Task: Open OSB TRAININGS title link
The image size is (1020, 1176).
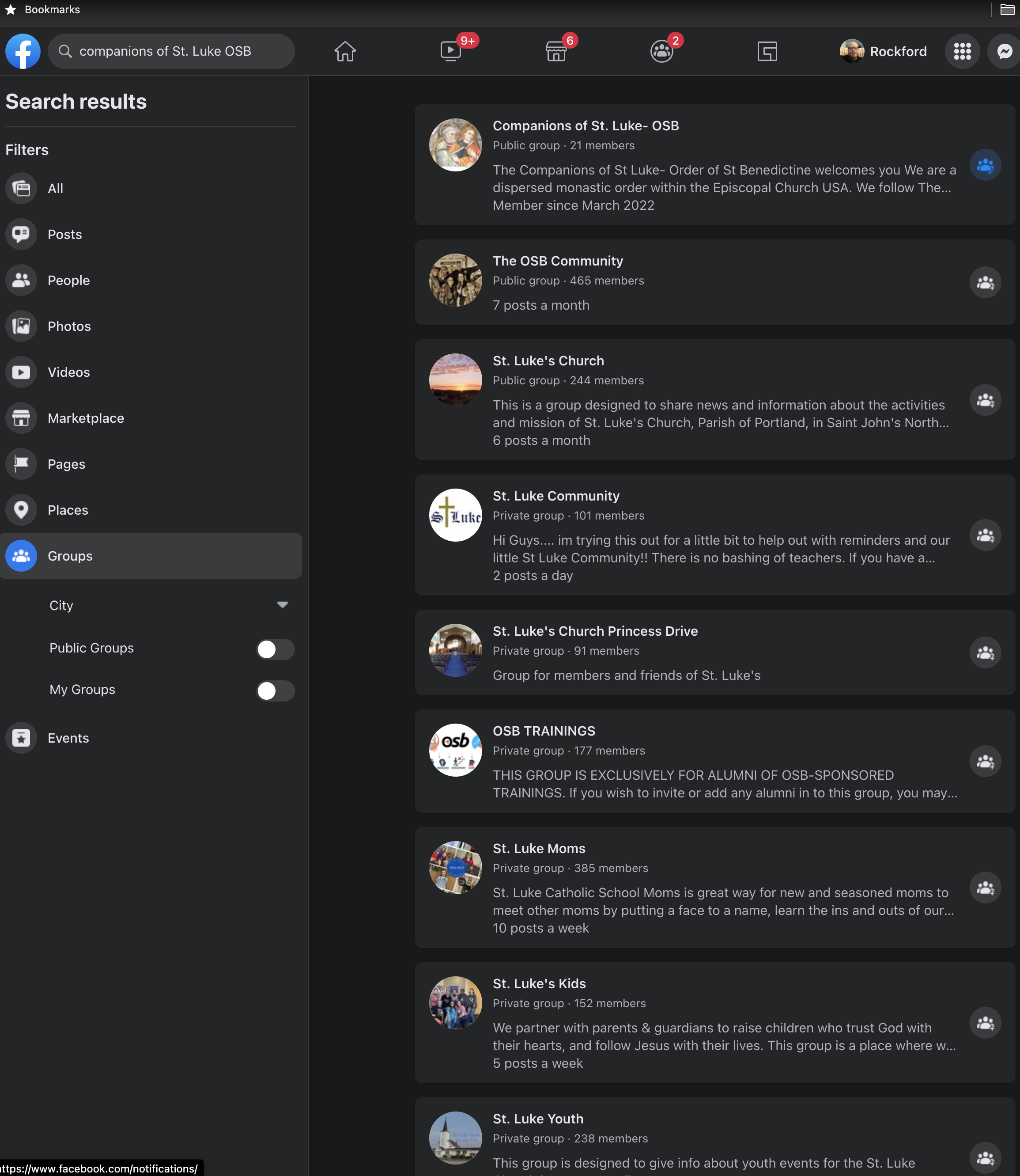Action: pos(544,731)
